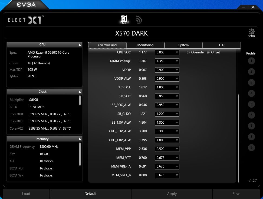The height and width of the screenshot is (199, 263).
Task: Open VDDP_ALW voltage dropdown
Action: (167, 79)
